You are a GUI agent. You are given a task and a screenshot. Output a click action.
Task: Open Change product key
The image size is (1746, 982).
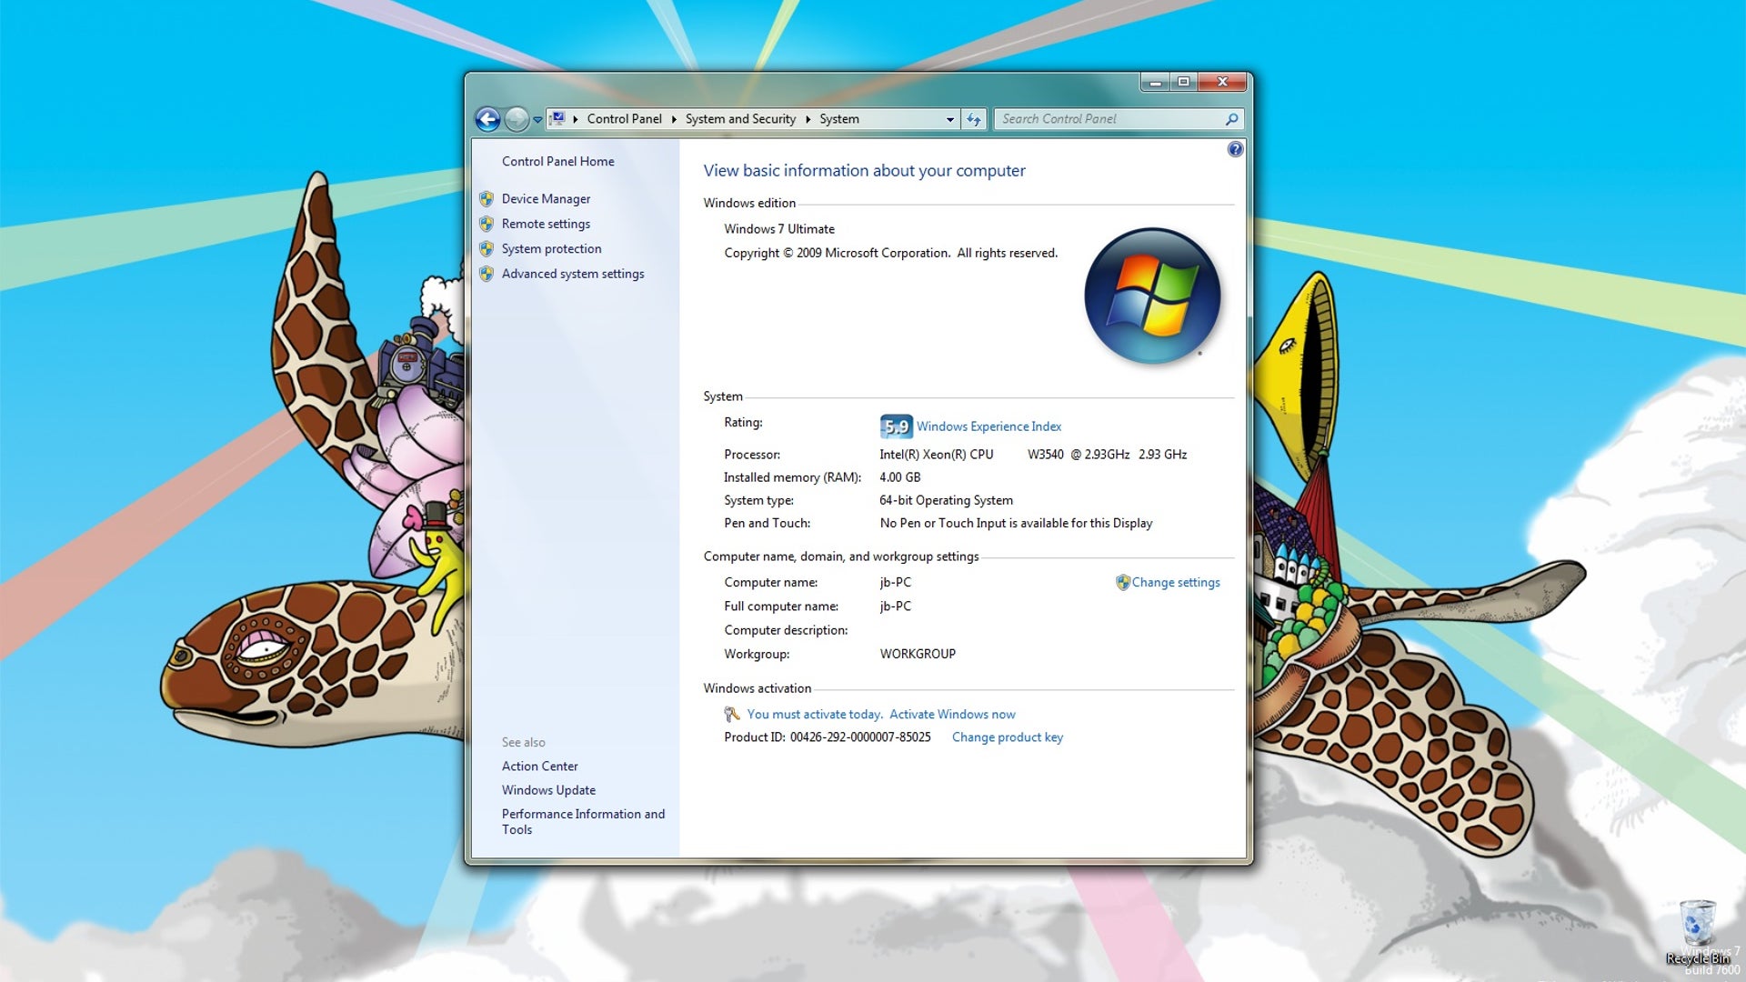pyautogui.click(x=1007, y=736)
